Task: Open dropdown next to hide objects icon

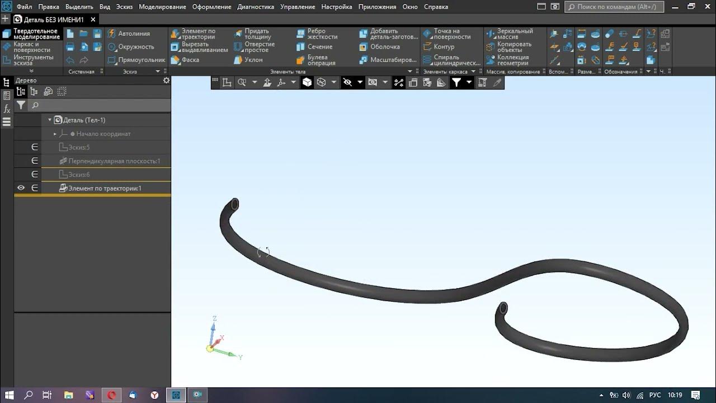Action: pyautogui.click(x=360, y=82)
